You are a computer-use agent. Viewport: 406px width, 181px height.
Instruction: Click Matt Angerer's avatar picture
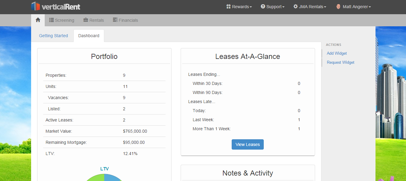click(x=338, y=6)
